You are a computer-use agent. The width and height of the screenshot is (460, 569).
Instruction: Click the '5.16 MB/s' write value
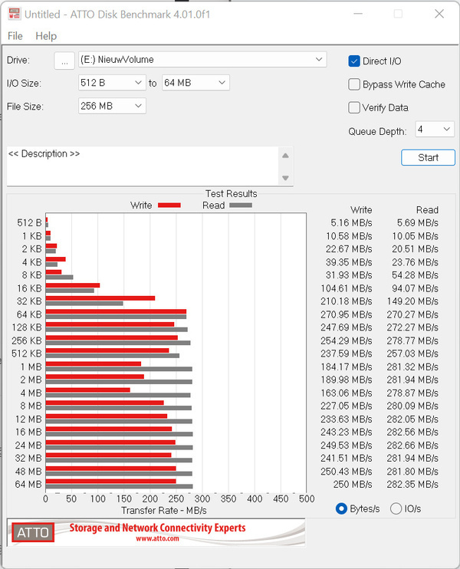(x=351, y=223)
